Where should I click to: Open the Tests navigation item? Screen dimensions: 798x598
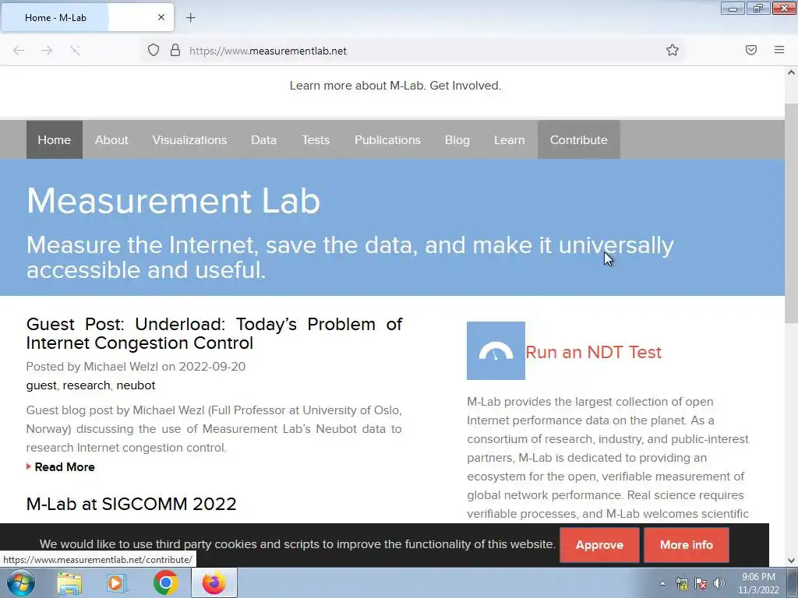coord(316,140)
